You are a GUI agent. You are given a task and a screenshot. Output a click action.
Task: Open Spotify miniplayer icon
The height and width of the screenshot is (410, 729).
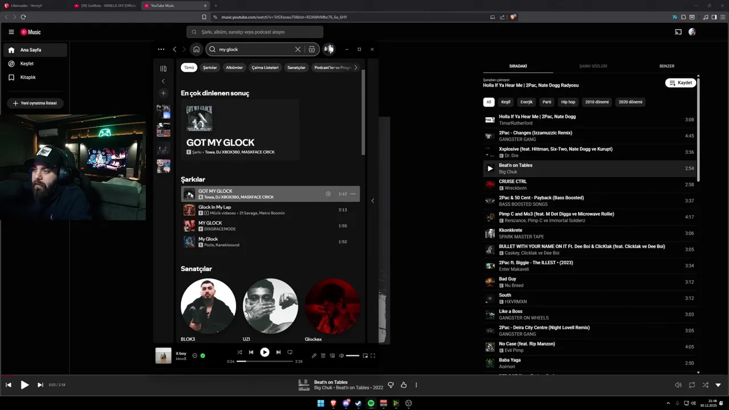coord(366,356)
